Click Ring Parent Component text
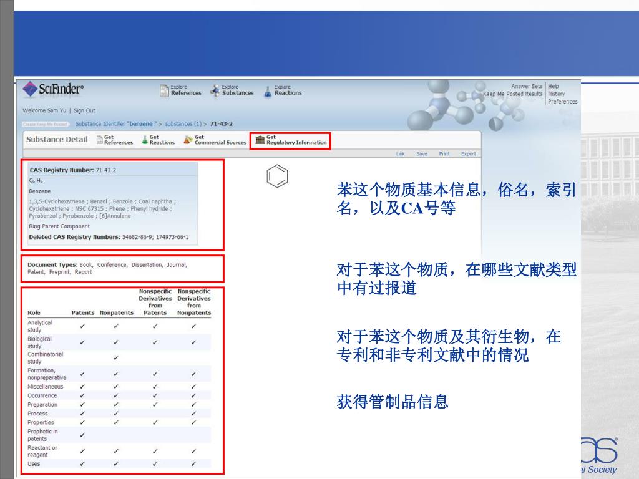Image resolution: width=639 pixels, height=479 pixels. click(x=59, y=226)
